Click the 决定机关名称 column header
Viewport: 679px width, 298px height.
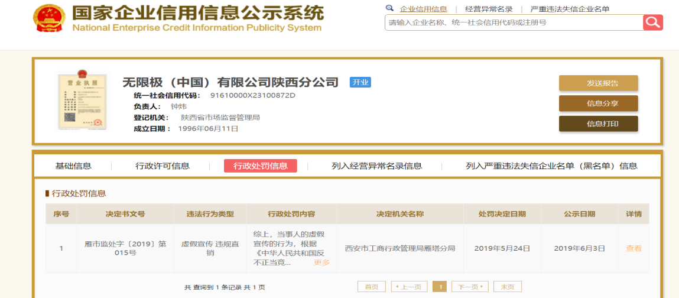pos(399,214)
